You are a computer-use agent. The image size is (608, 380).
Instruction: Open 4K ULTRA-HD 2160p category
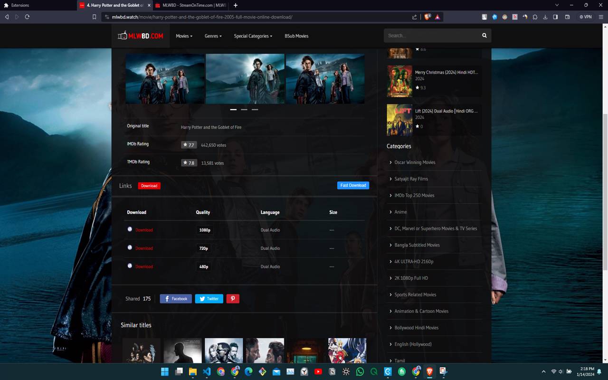tap(414, 262)
